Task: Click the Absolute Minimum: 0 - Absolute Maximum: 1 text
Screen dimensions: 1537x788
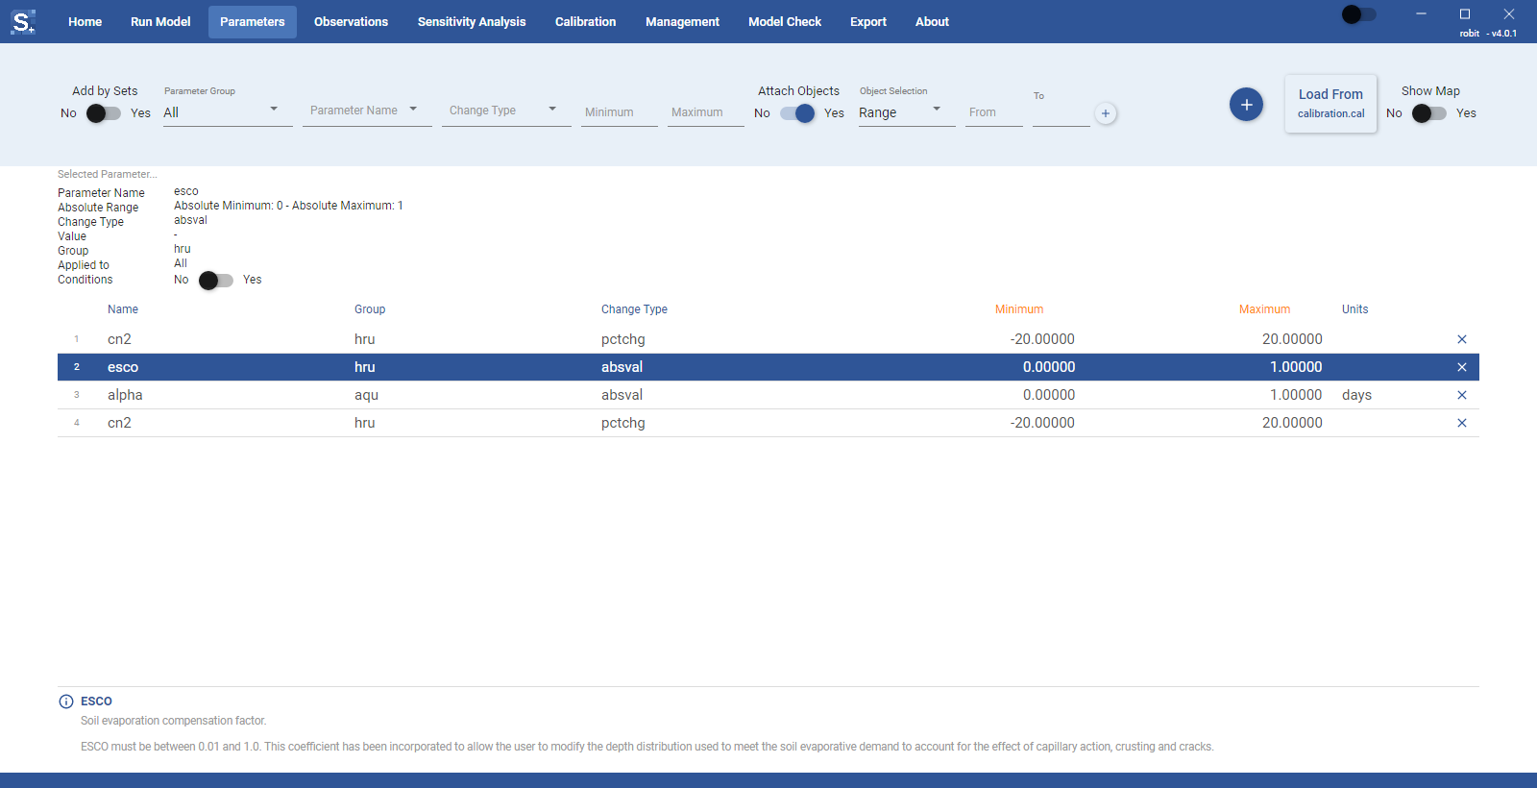Action: (x=288, y=206)
